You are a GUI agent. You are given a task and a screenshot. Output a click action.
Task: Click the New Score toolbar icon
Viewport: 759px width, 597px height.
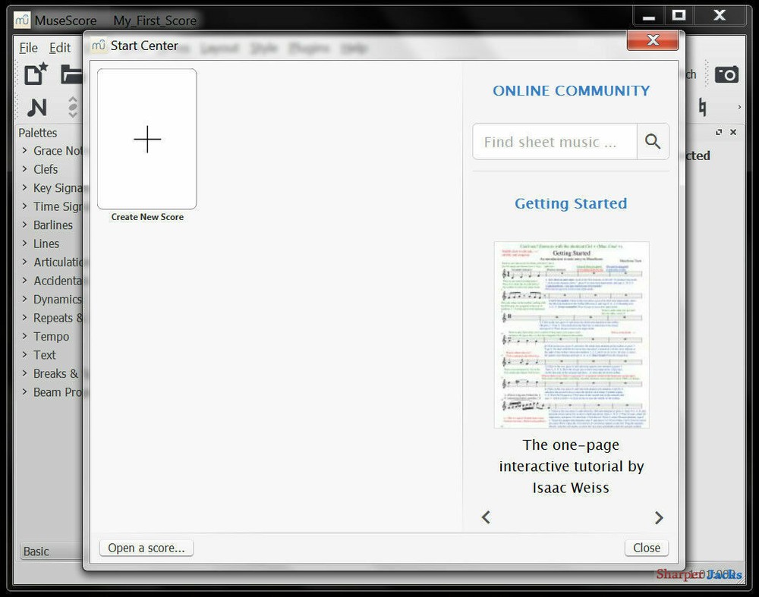pyautogui.click(x=33, y=74)
